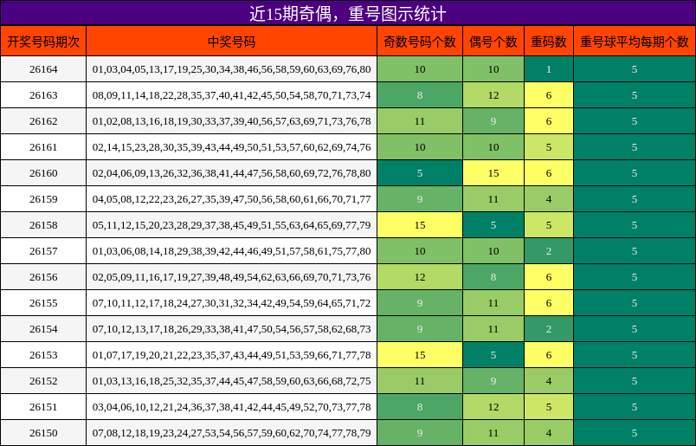Viewport: 696px width, 446px height.
Task: Click repeat count 1 in row 26164
Action: [549, 69]
